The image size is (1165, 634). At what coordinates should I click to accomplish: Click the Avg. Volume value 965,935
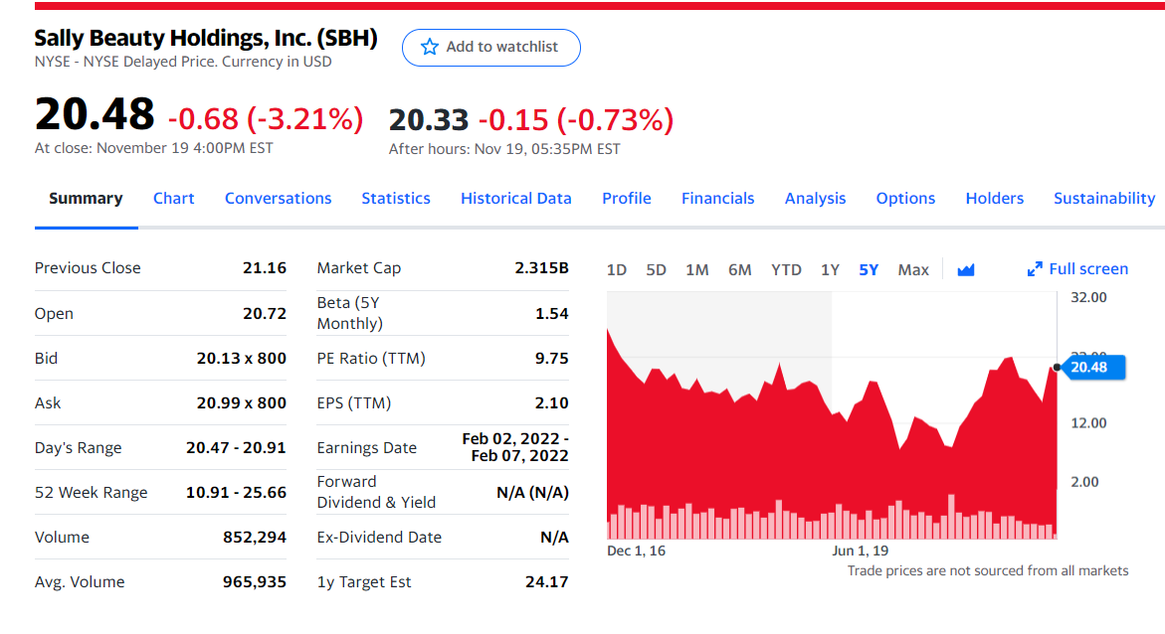coord(254,582)
